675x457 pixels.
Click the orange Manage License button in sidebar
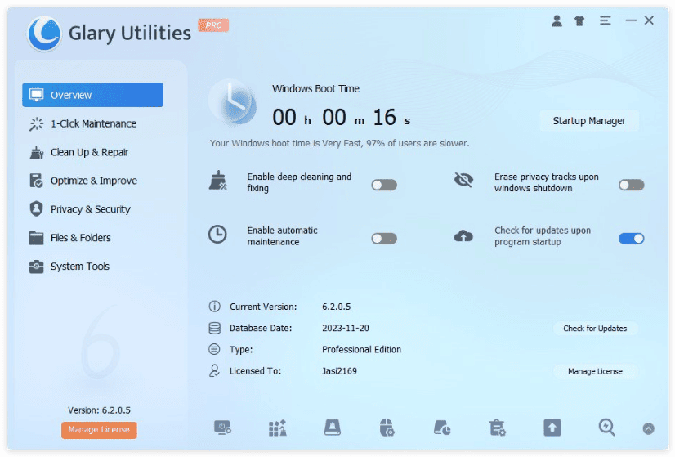tap(99, 430)
